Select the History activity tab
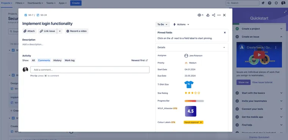 point(57,60)
